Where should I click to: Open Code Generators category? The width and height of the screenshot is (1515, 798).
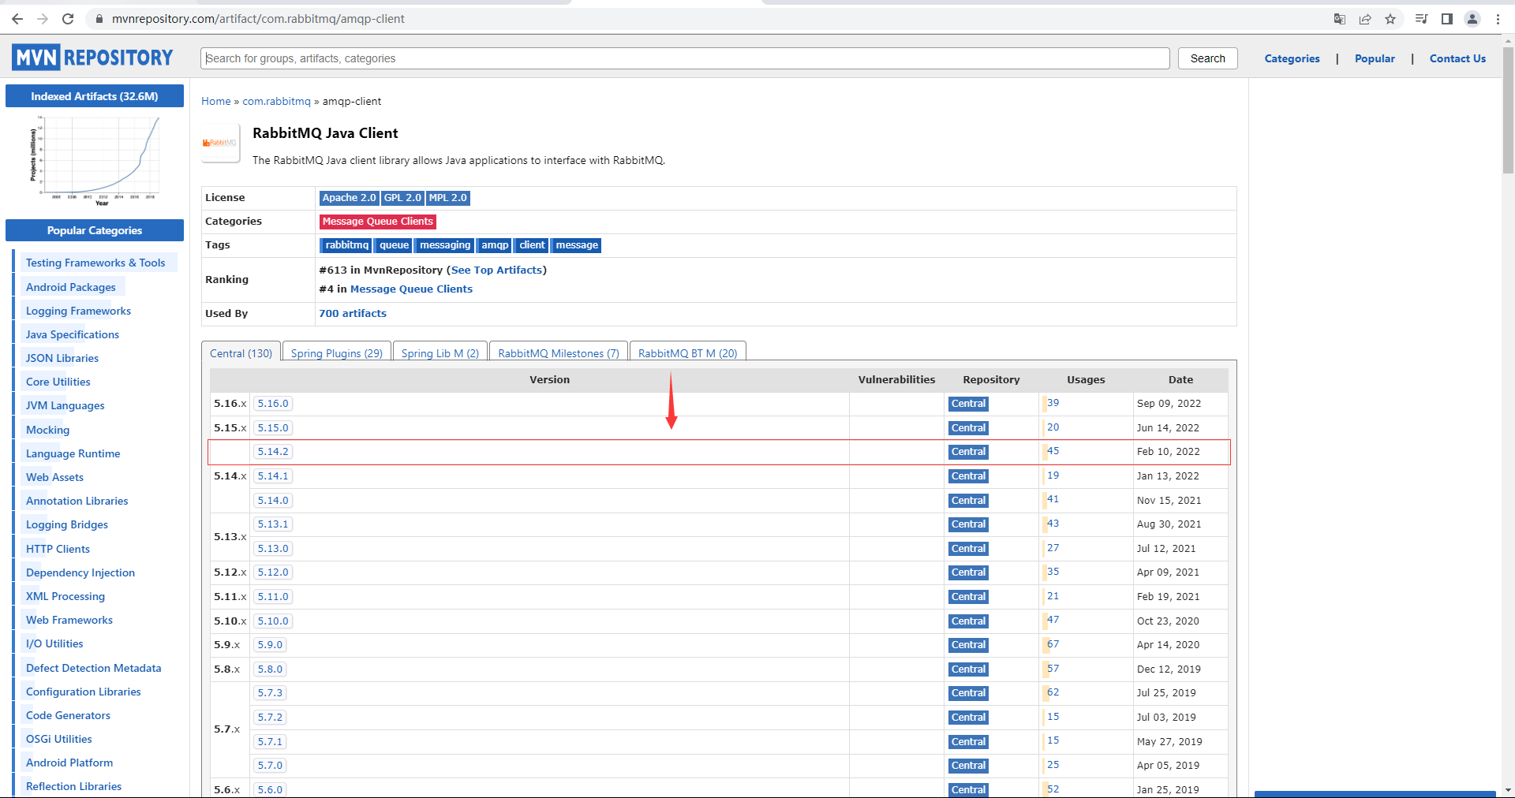(x=68, y=715)
